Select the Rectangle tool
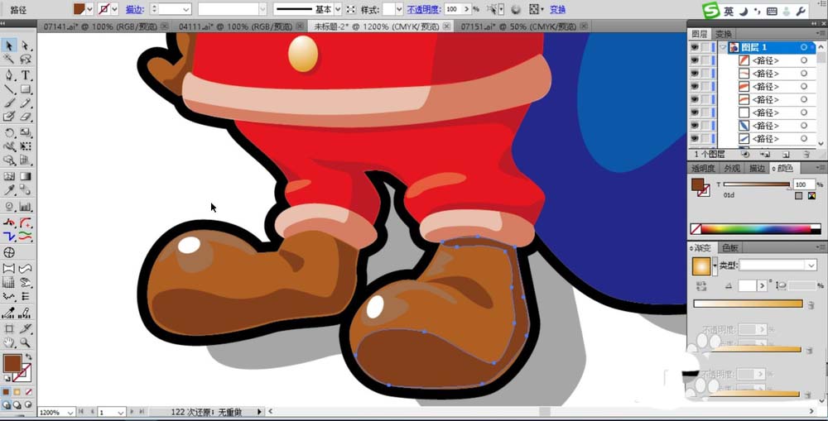 coord(25,89)
